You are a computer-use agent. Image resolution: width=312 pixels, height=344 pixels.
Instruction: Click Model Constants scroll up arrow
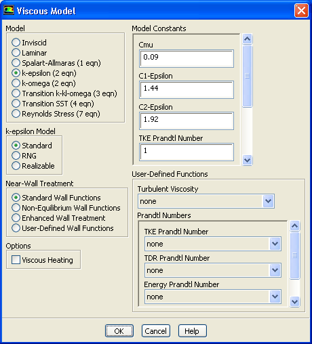point(247,39)
